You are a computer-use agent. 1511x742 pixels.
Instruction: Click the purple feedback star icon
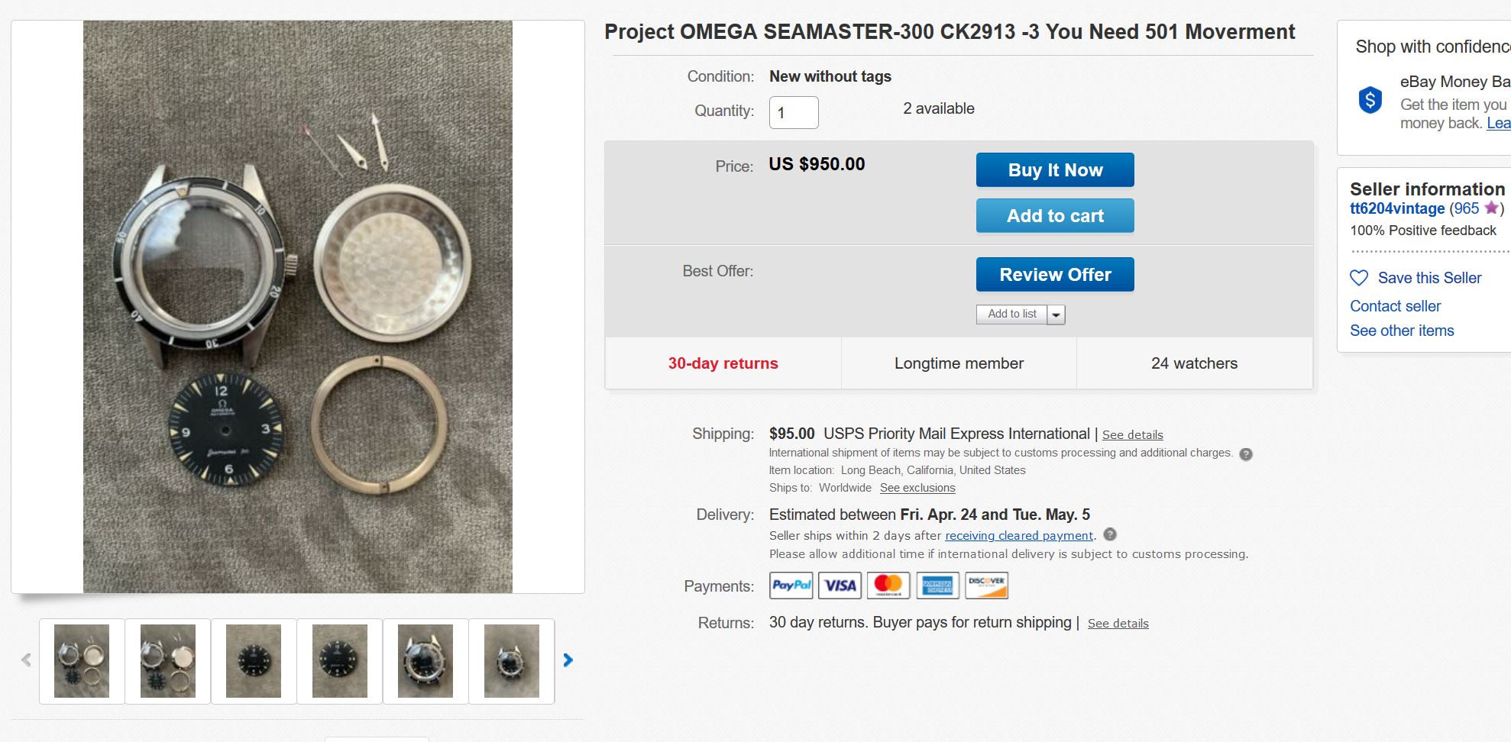coord(1490,208)
